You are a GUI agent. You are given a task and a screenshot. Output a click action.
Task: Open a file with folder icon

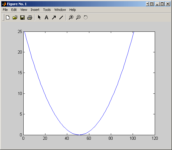(x=15, y=18)
